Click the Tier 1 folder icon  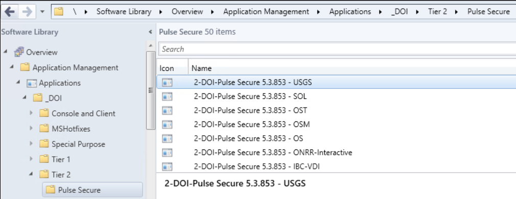[44, 159]
